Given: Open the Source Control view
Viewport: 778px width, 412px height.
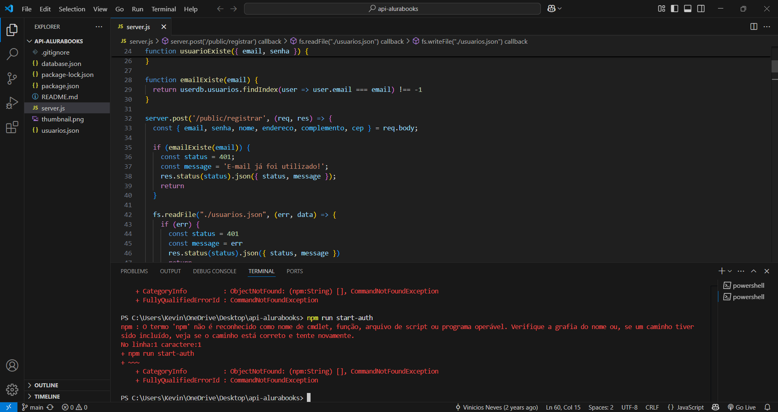Looking at the screenshot, I should coord(12,79).
